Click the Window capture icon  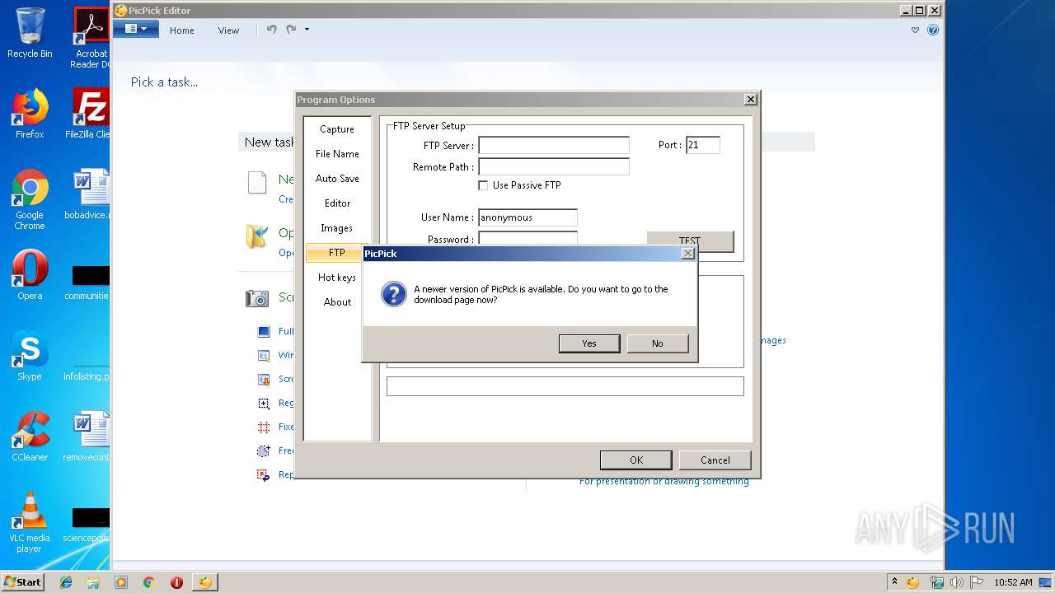point(264,356)
